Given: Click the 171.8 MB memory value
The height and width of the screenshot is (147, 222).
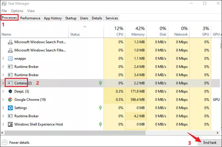Looking at the screenshot, I should coord(138,91).
